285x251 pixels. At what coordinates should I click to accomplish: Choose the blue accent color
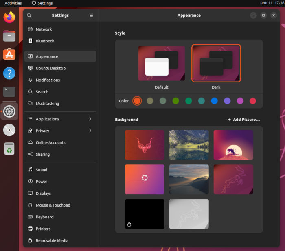coord(214,101)
